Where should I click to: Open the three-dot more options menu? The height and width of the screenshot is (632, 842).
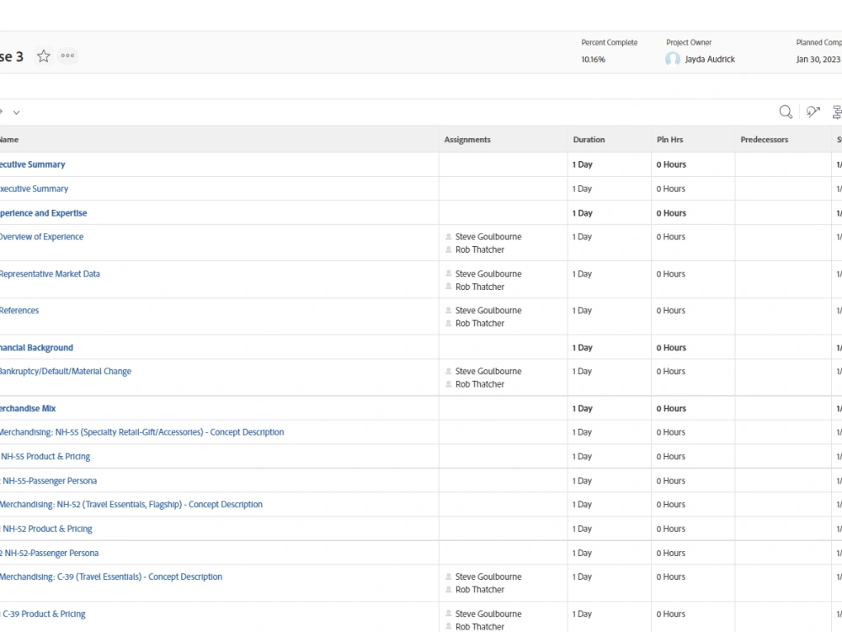pos(67,56)
